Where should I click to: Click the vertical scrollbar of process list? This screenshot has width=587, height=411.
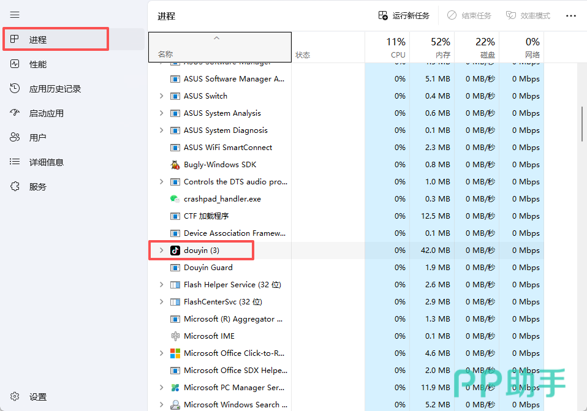click(x=583, y=124)
